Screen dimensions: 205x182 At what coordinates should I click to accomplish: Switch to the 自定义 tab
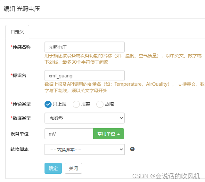[x=17, y=32]
